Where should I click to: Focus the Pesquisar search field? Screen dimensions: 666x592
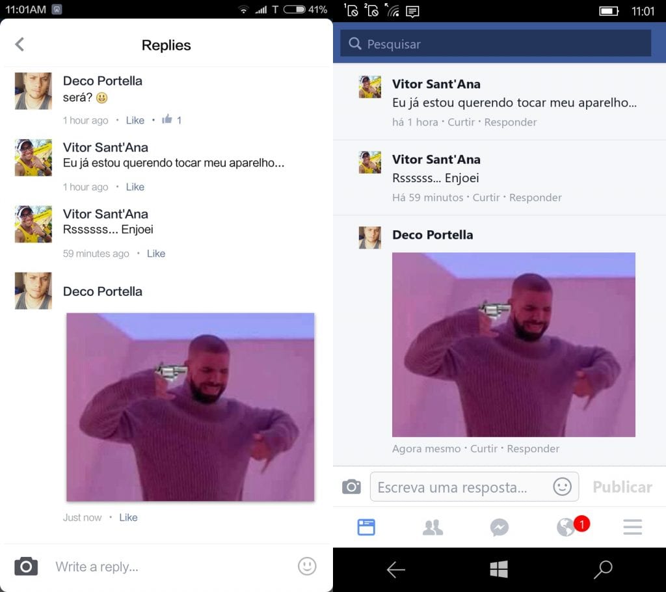pos(495,43)
